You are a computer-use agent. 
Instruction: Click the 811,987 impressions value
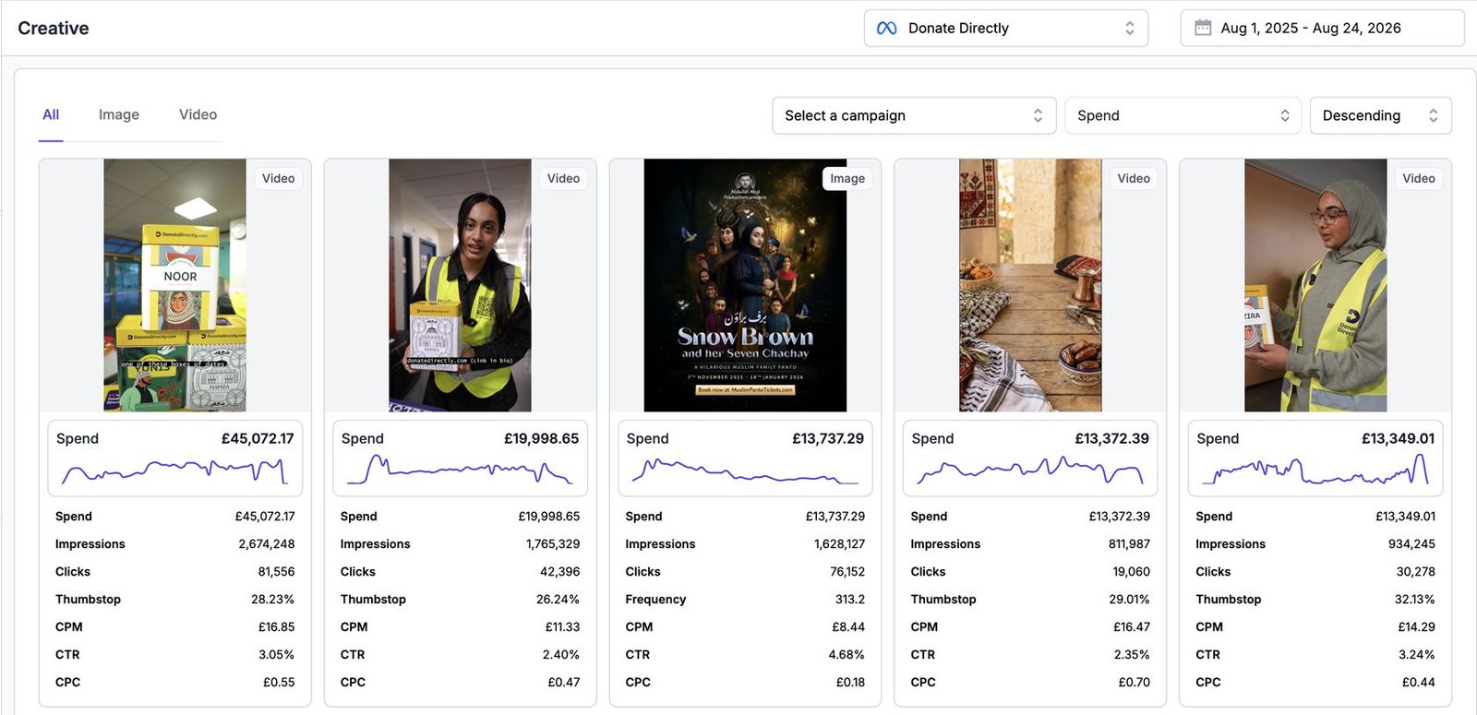(1129, 544)
